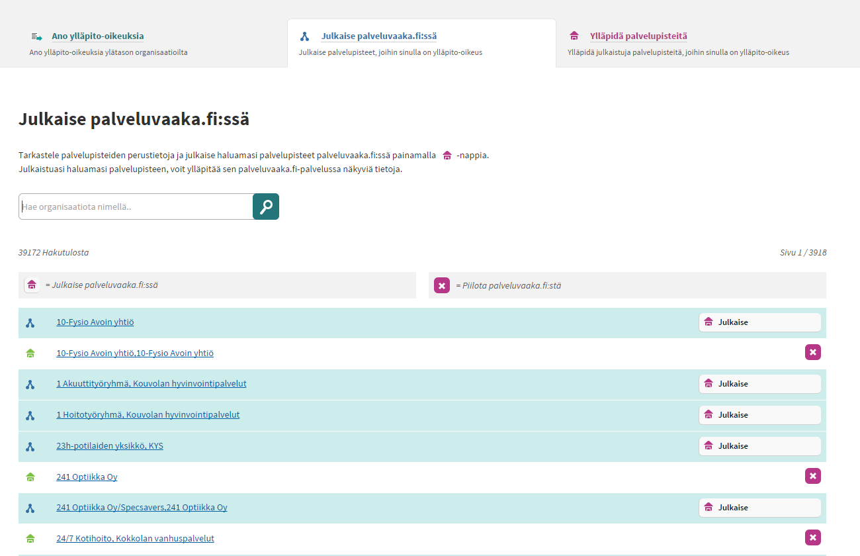Click green house icon beside 10-Fysio Avoin yhtiö,10-Fysio
860x556 pixels.
click(30, 353)
